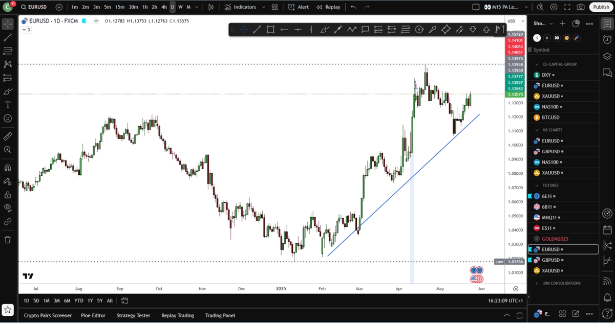Open Crypto Pairs Screener tab
This screenshot has width=615, height=323.
click(x=48, y=315)
